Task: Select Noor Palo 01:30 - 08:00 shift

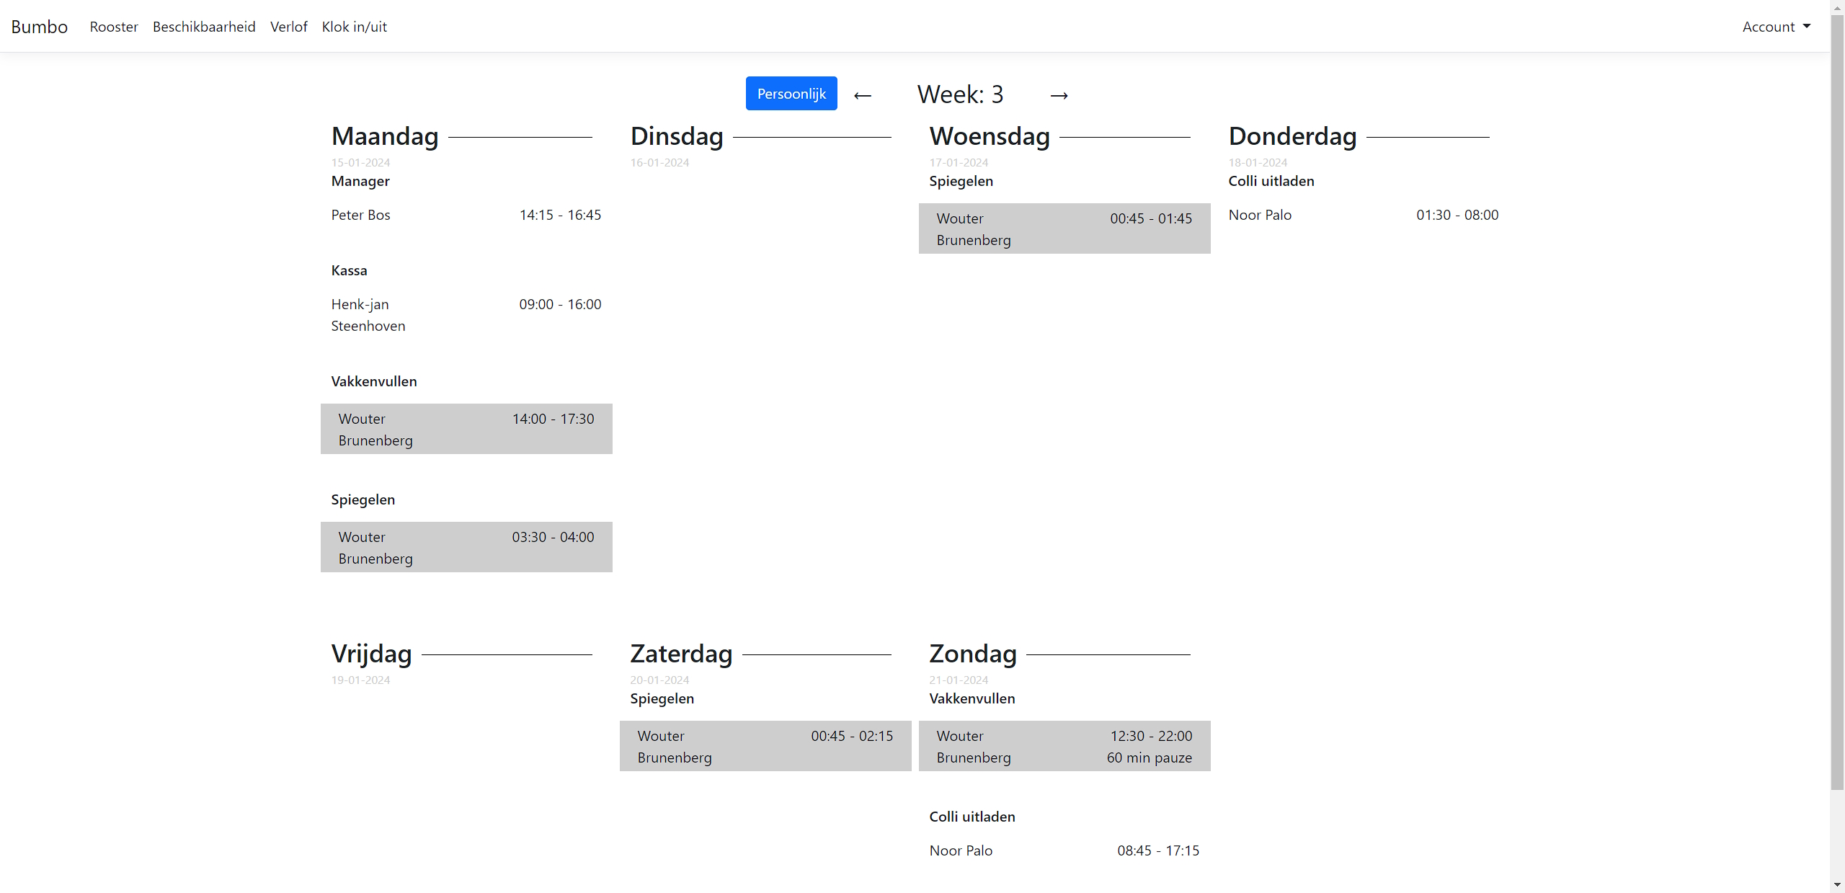Action: pyautogui.click(x=1364, y=215)
